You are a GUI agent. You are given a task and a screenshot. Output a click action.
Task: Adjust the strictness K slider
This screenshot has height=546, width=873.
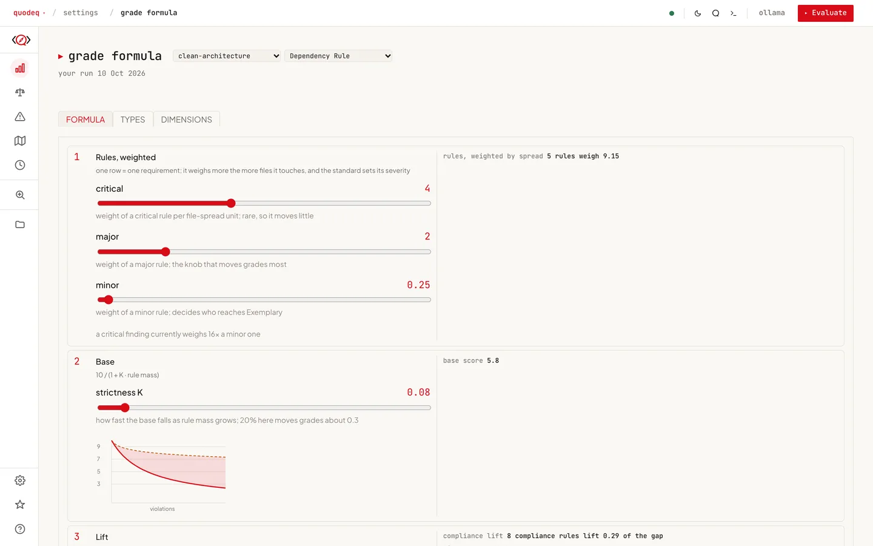pos(264,408)
